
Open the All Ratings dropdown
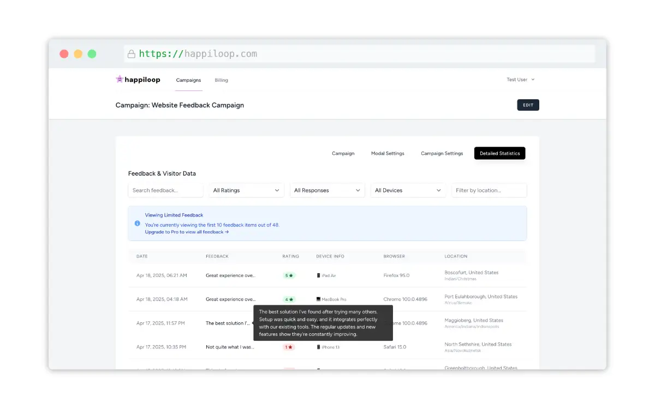246,190
